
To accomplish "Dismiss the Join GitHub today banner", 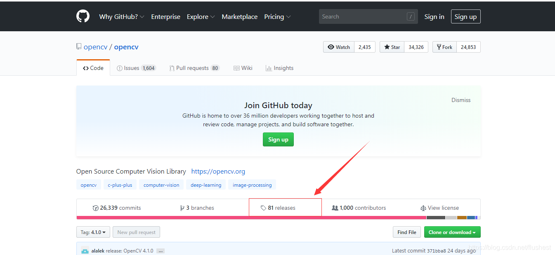I will point(461,100).
